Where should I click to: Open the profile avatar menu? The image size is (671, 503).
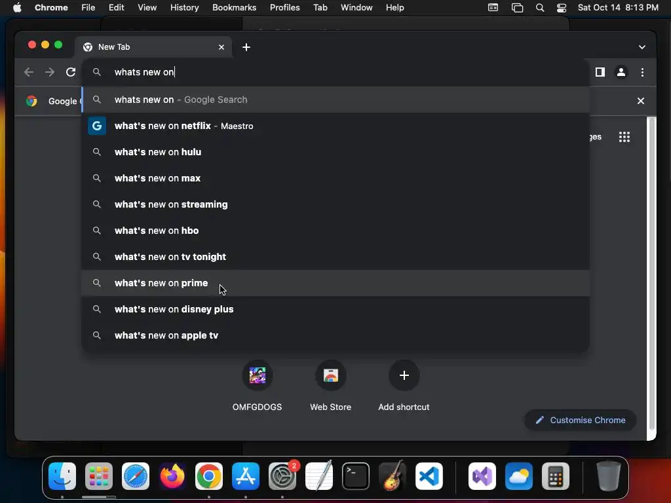tap(621, 72)
